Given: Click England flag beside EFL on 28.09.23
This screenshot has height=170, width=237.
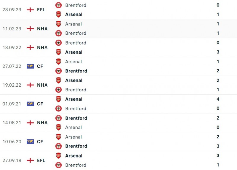Looking at the screenshot, I should [x=30, y=10].
